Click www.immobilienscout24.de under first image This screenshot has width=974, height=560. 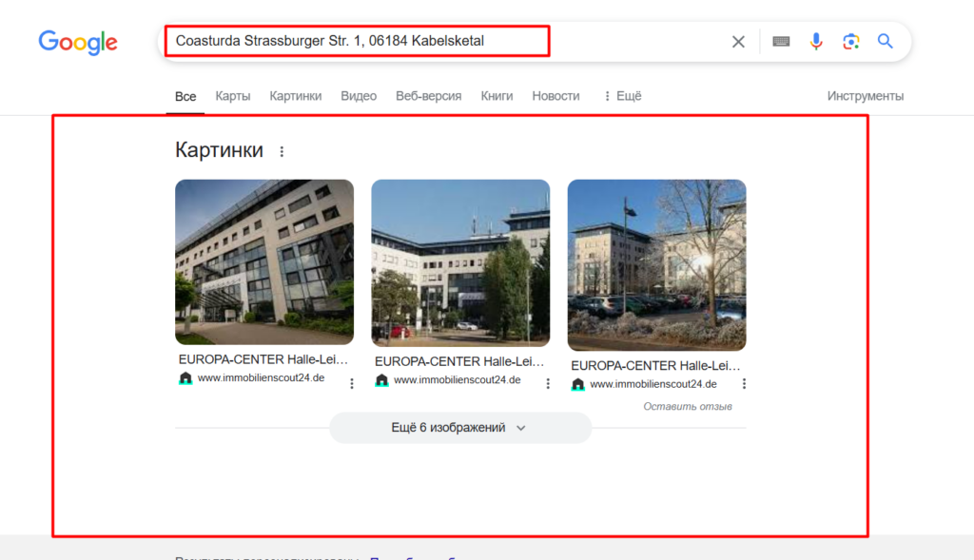[261, 378]
